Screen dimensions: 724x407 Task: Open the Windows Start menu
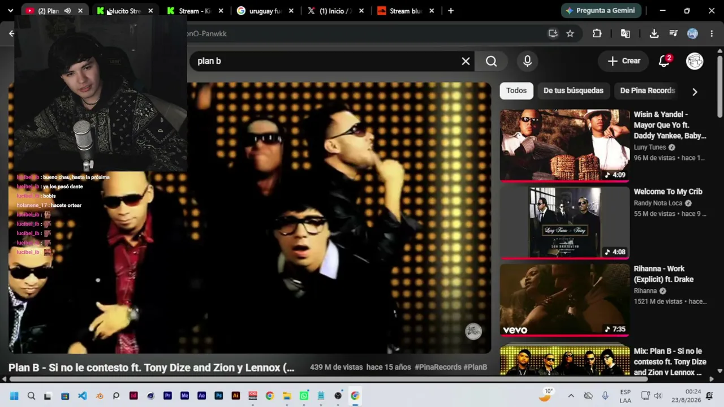click(x=14, y=396)
